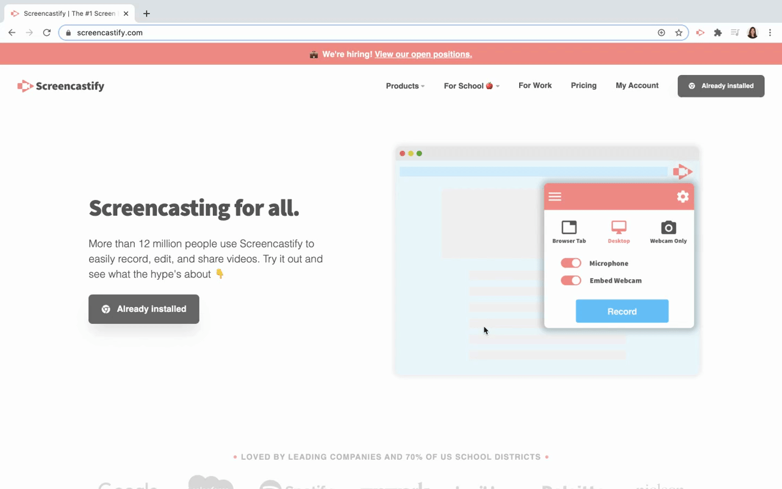Open the media control playlist icon

pos(735,33)
